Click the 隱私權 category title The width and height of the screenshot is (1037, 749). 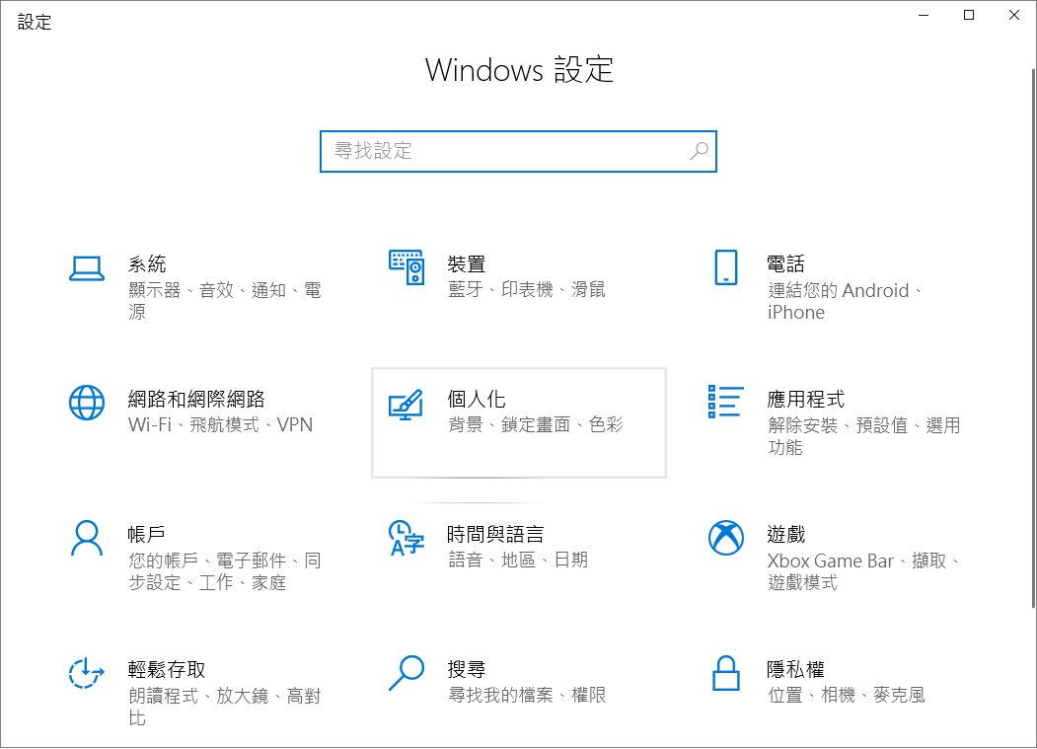795,670
